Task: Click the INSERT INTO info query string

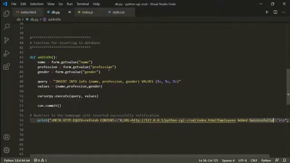Action: 117,81
